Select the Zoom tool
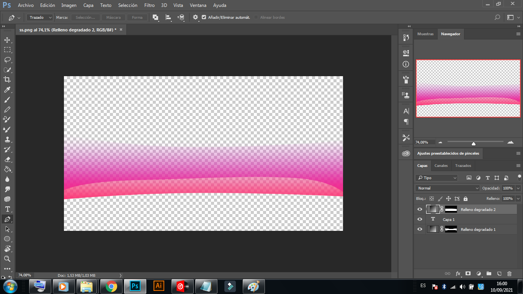 click(7, 259)
